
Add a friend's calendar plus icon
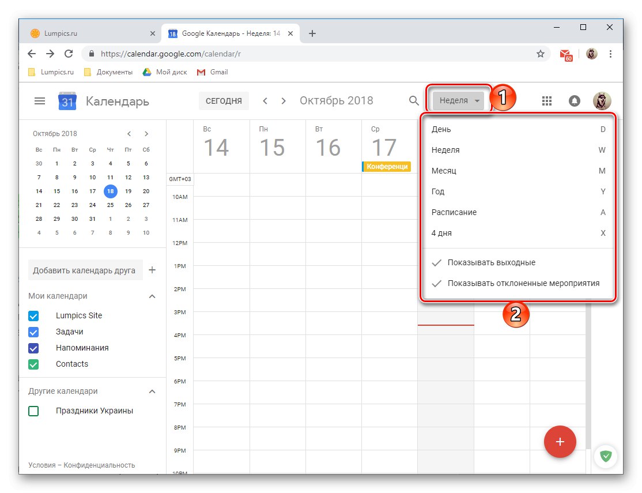pyautogui.click(x=152, y=270)
